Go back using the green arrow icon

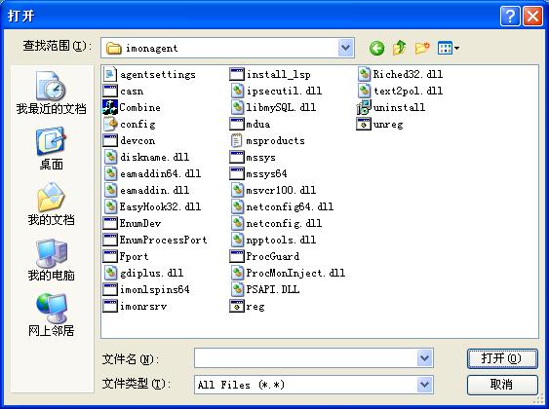(x=376, y=49)
